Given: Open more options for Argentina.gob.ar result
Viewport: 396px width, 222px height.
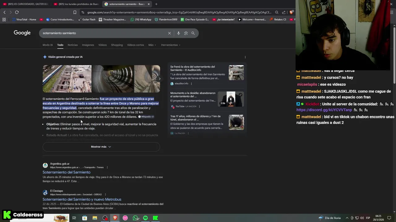Looking at the screenshot, I should [x=107, y=167].
